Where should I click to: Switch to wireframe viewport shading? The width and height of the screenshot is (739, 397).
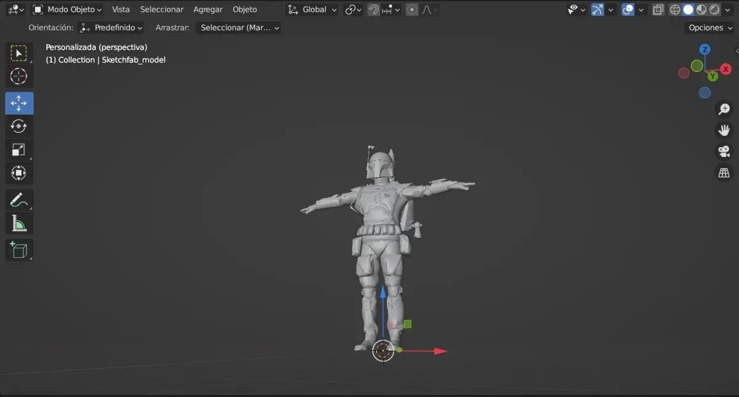[675, 10]
